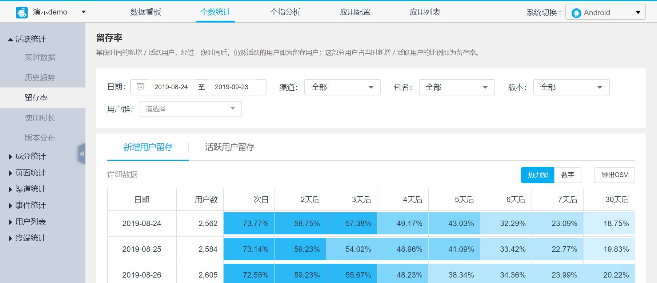657x283 pixels.
Task: Click the calendar icon in date field
Action: click(140, 87)
